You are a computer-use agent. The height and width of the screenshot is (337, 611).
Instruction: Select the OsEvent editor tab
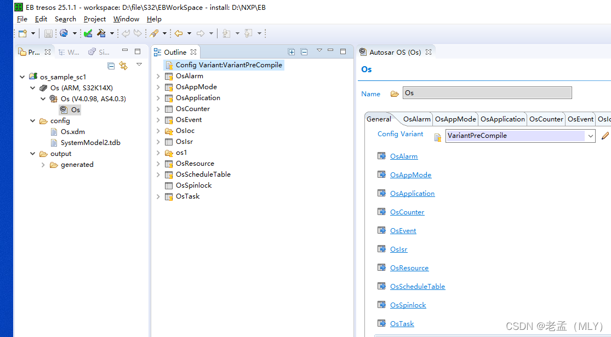(x=580, y=119)
